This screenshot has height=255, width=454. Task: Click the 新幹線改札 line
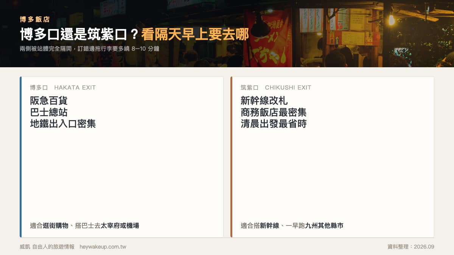click(x=264, y=101)
